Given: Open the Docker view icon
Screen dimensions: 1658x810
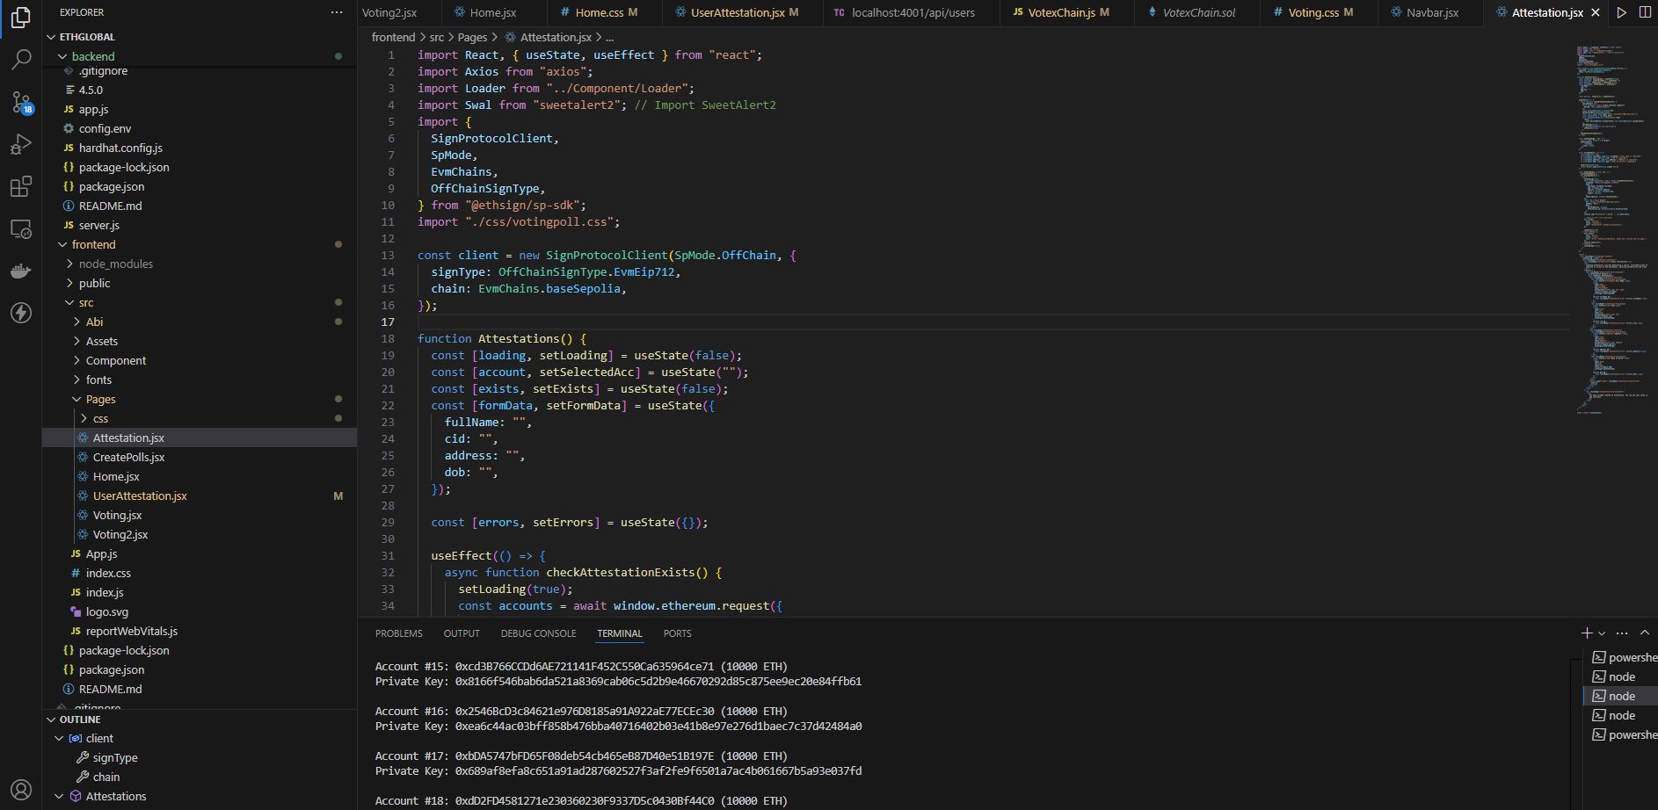Looking at the screenshot, I should 20,271.
